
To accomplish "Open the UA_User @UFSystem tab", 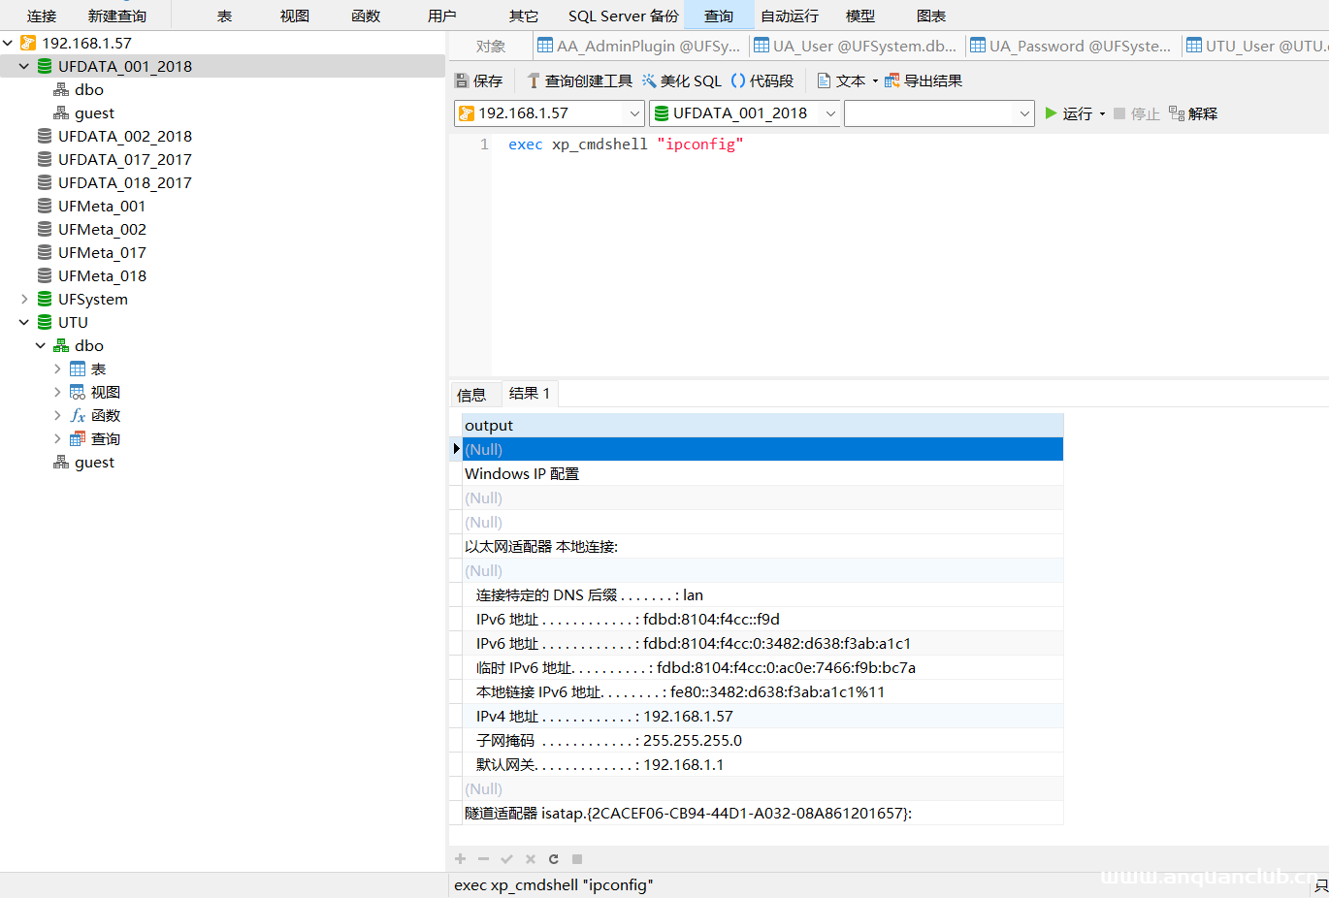I will click(856, 46).
